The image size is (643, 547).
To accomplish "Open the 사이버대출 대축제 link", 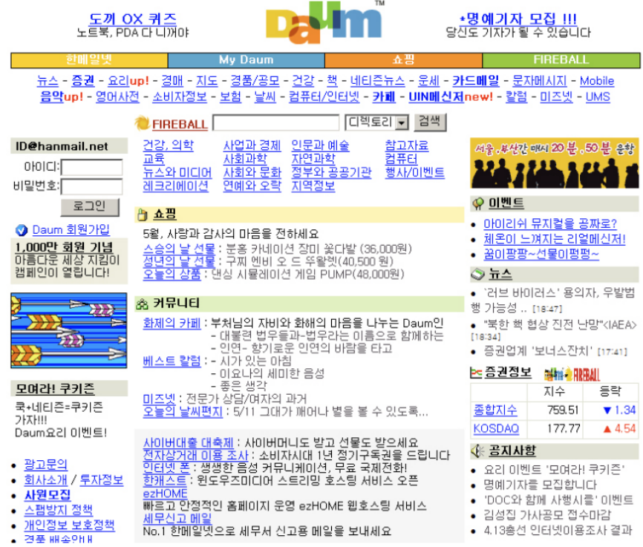I will tap(189, 443).
